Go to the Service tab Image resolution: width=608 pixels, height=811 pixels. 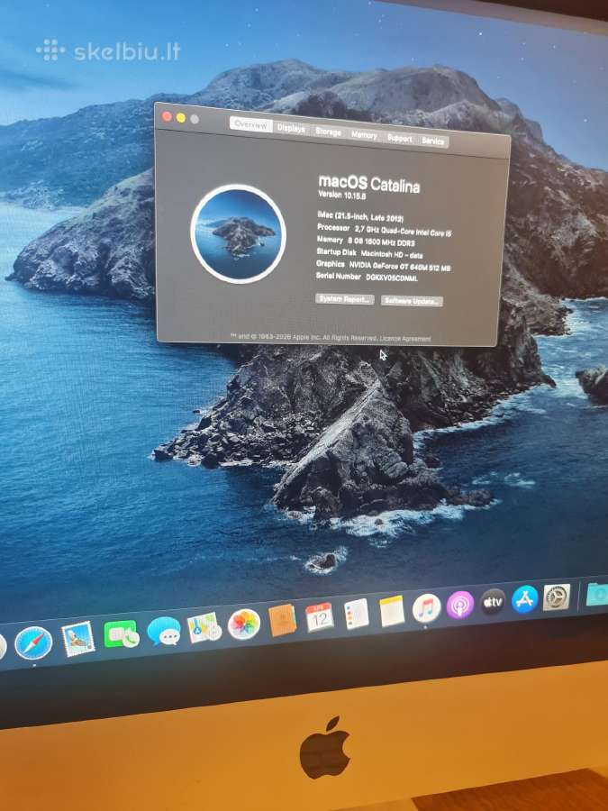(432, 141)
